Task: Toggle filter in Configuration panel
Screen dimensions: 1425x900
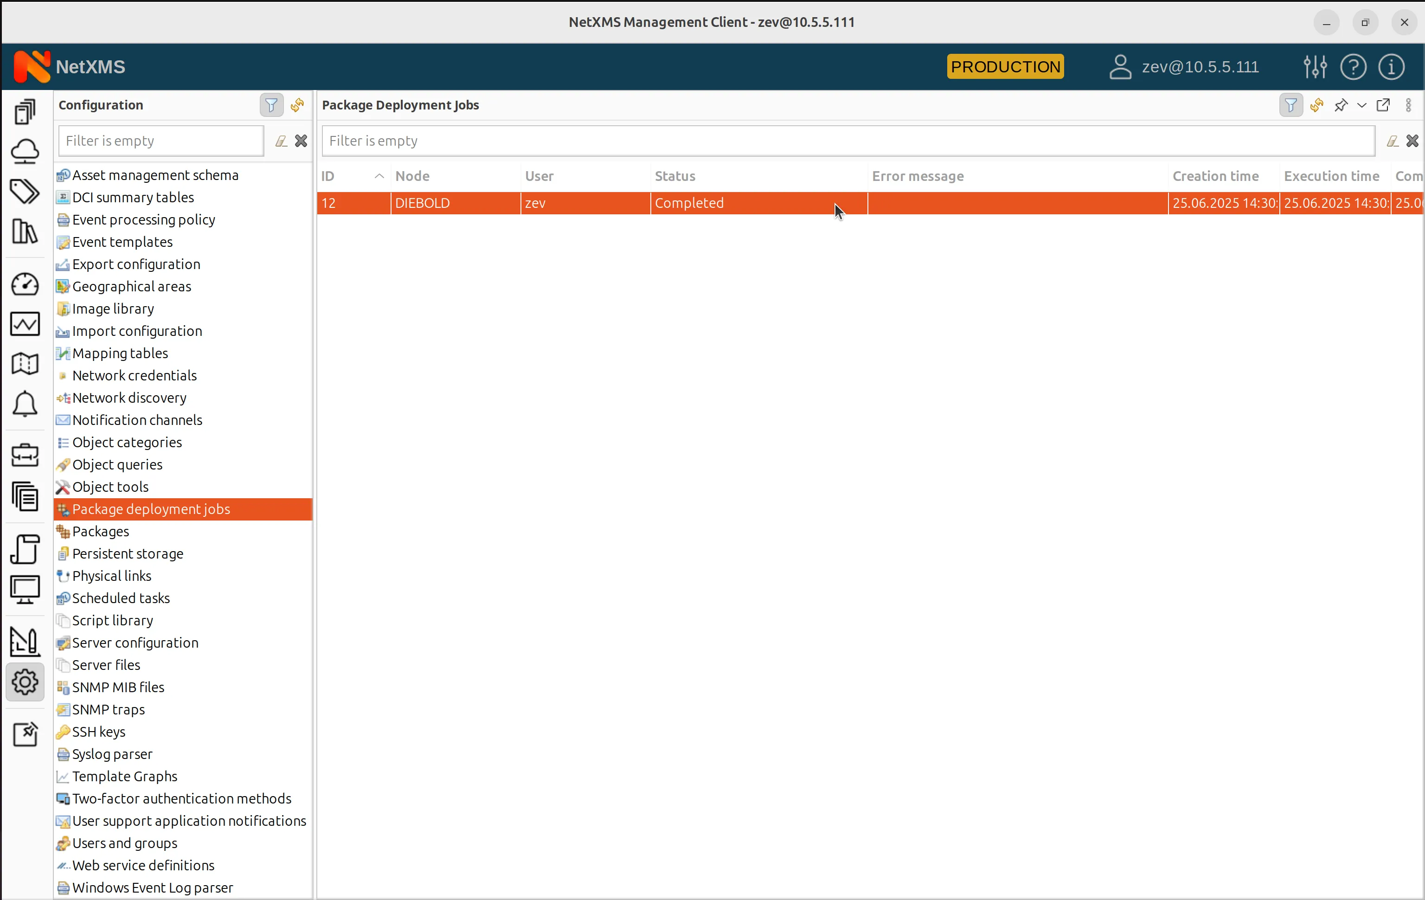Action: coord(271,105)
